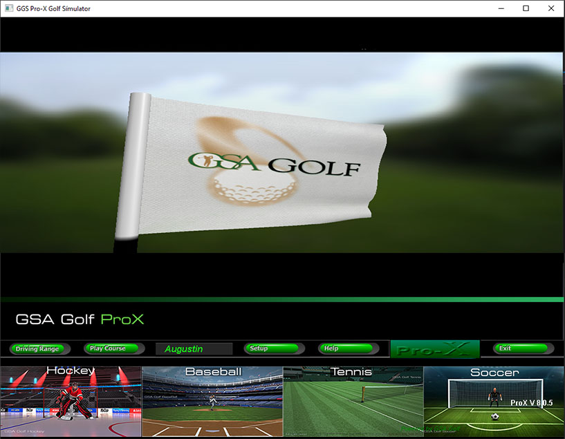Minimize the GGS Pro-X window
The width and height of the screenshot is (565, 439).
[x=501, y=8]
